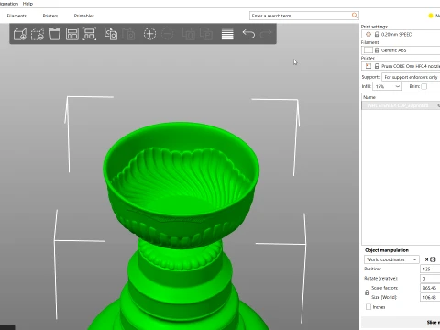Click the Arrange selection icon
440x330 pixels.
(90, 34)
